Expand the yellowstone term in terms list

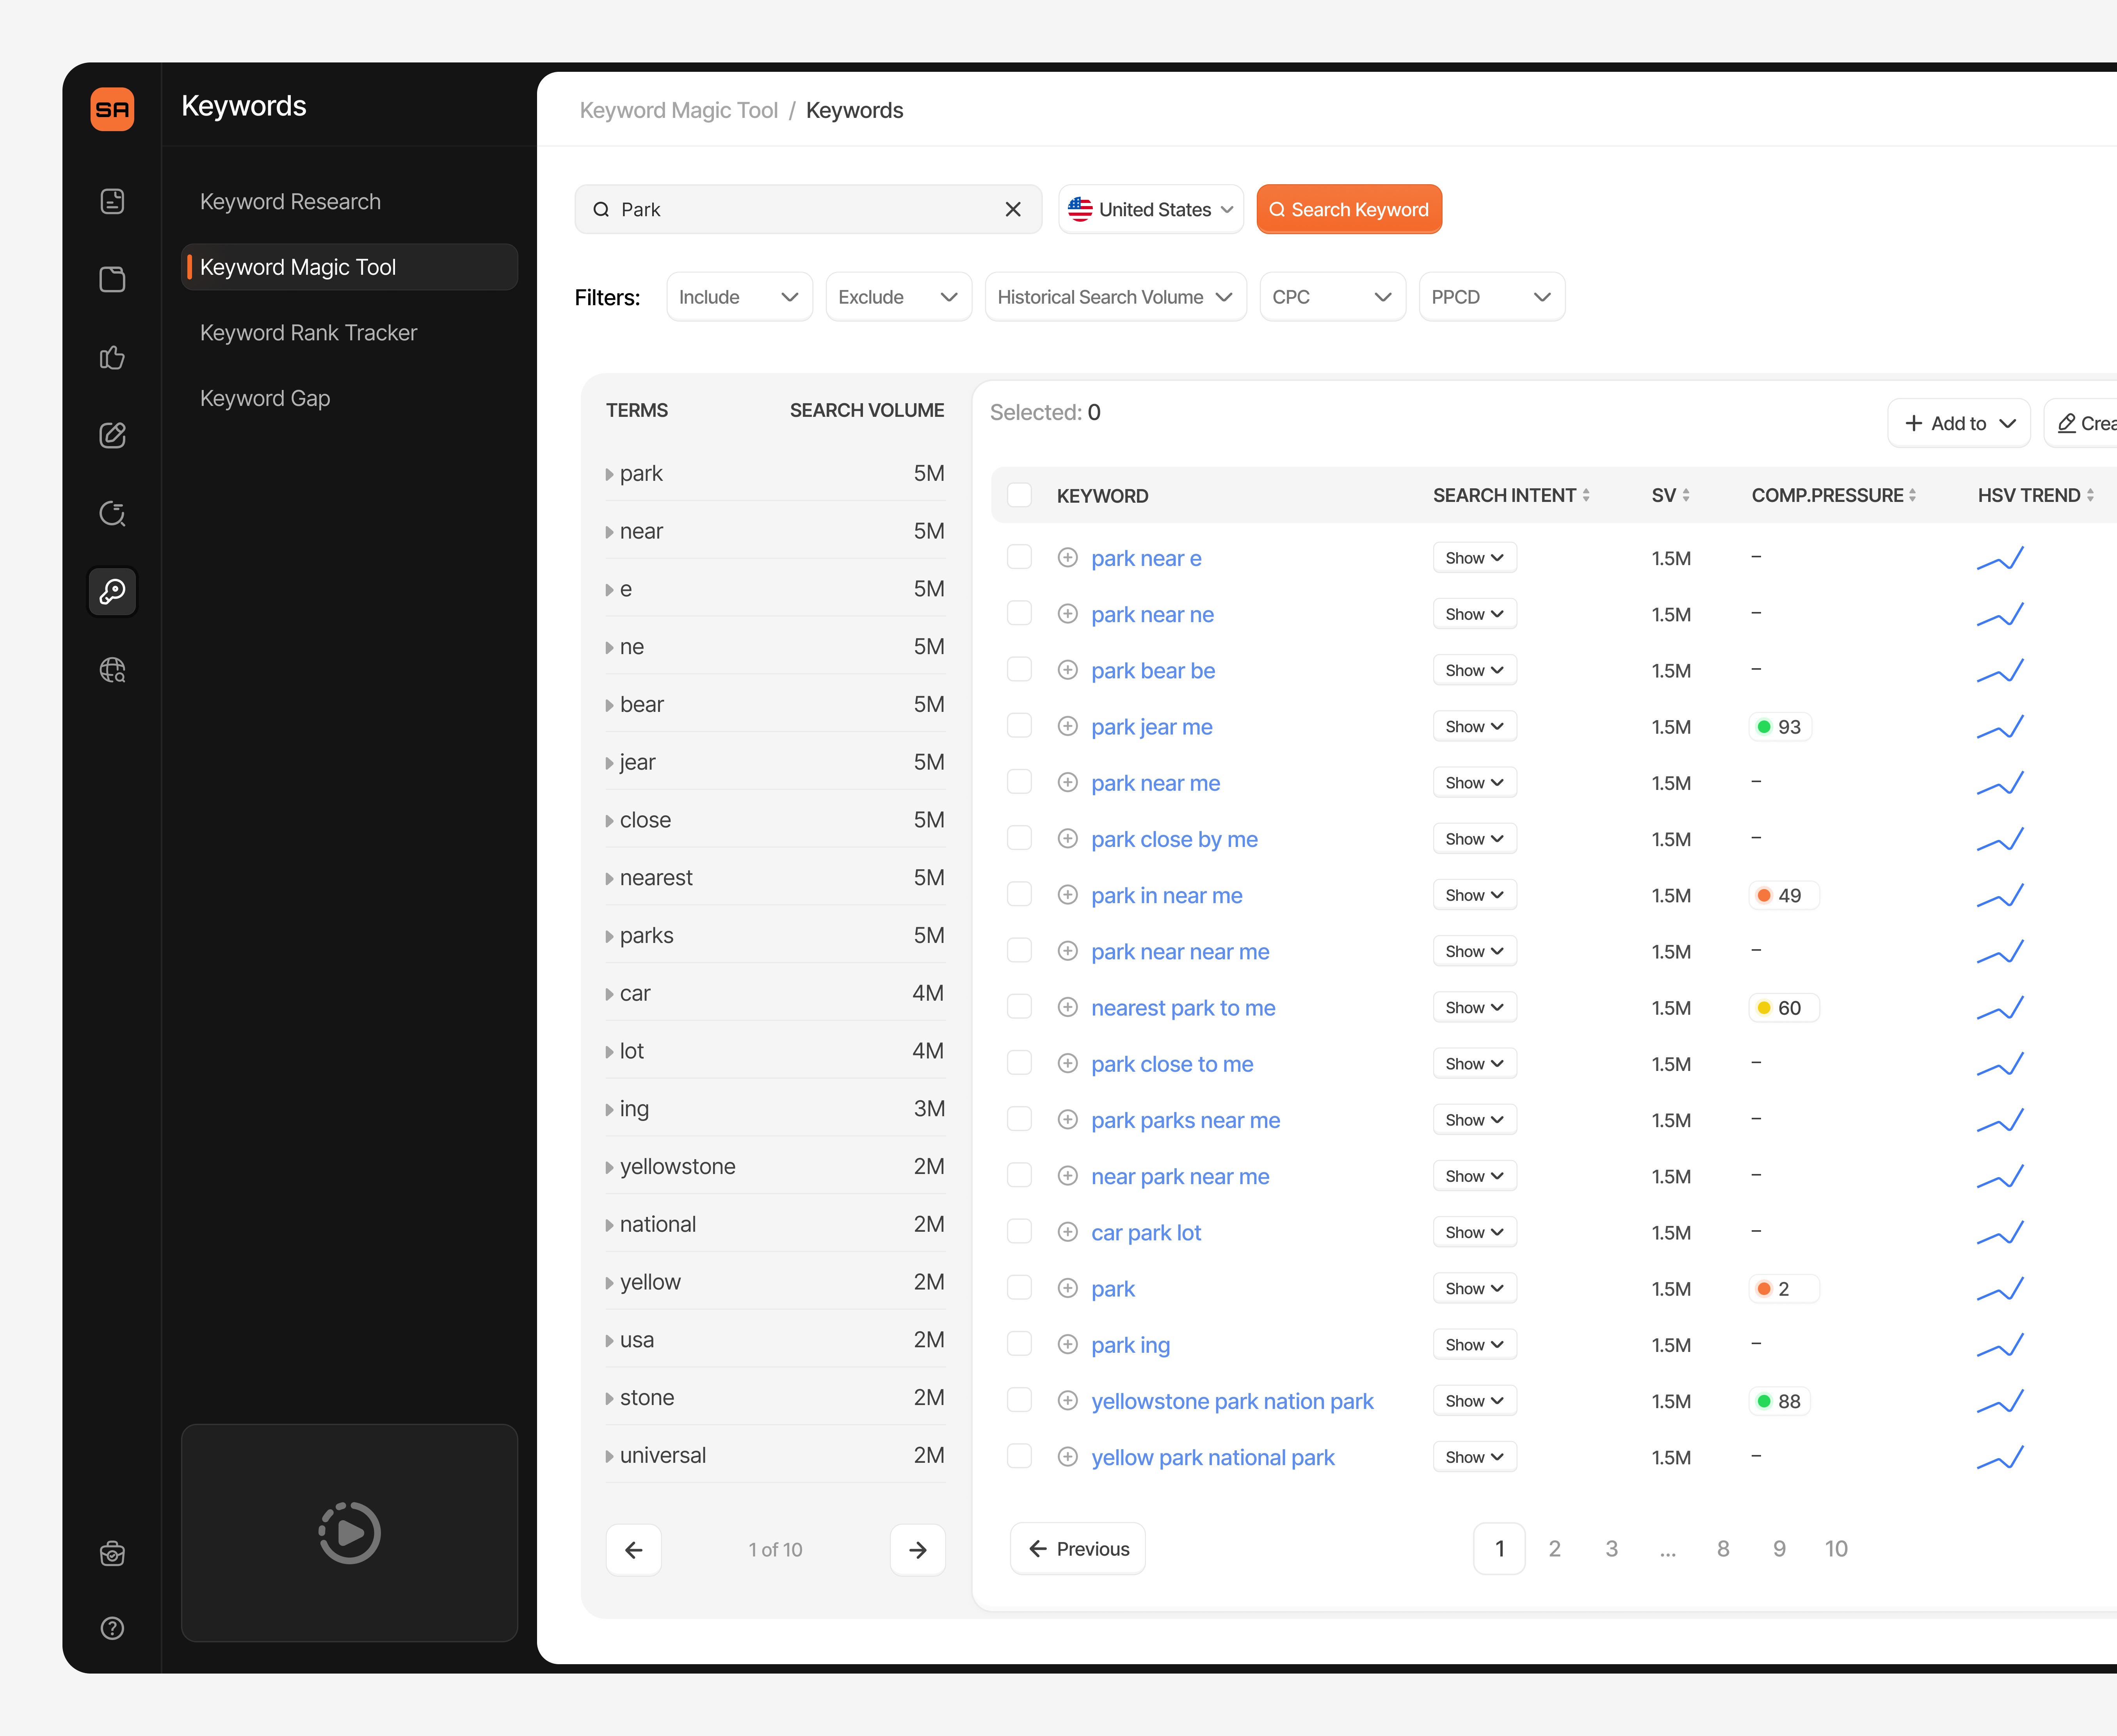[610, 1166]
